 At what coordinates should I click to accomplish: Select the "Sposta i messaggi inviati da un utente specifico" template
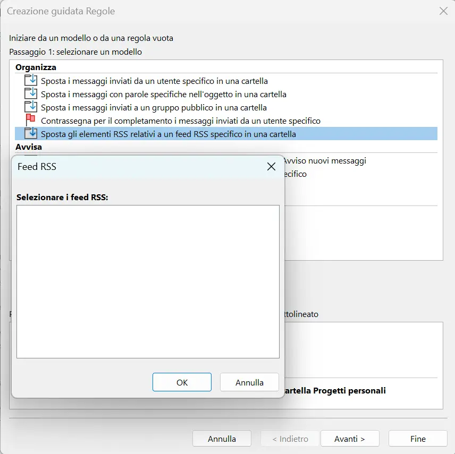pyautogui.click(x=154, y=80)
